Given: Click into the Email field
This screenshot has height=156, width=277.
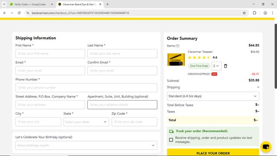Looking at the screenshot, I should click(50, 71).
